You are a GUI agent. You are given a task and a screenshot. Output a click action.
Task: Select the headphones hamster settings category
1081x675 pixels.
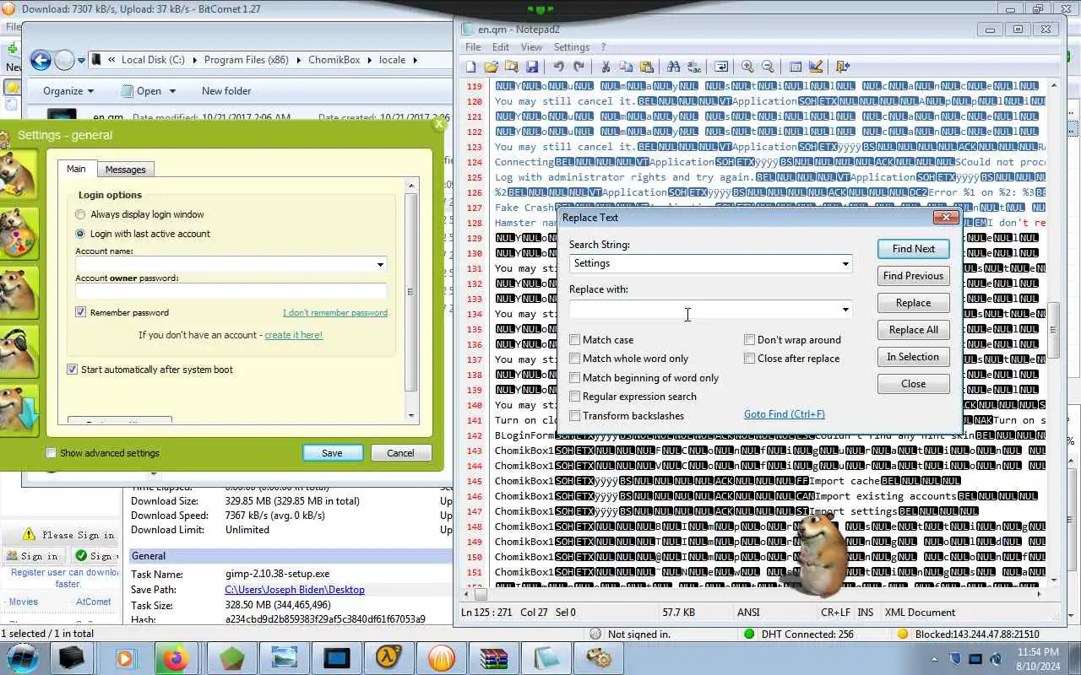click(18, 351)
